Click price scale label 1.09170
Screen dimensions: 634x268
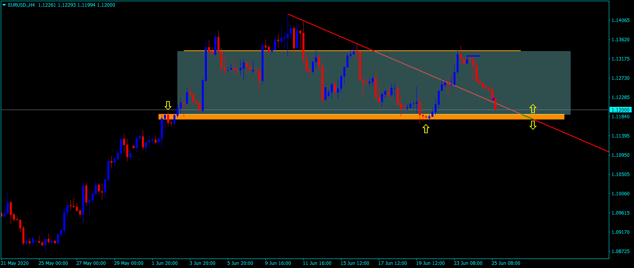point(620,232)
